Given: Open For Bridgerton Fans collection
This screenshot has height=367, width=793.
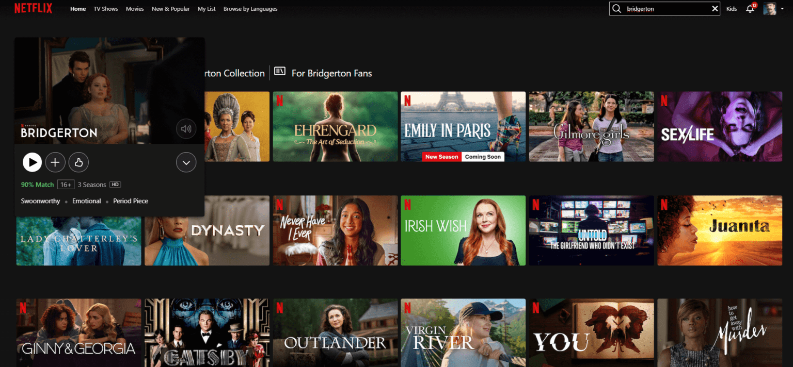Looking at the screenshot, I should 331,73.
